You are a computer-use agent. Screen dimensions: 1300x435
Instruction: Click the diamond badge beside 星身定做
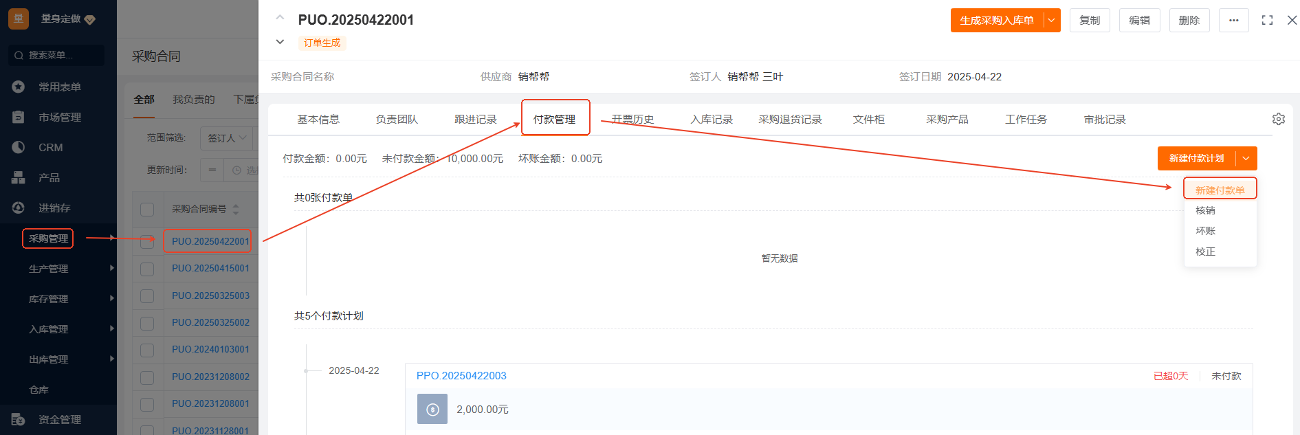[x=90, y=20]
